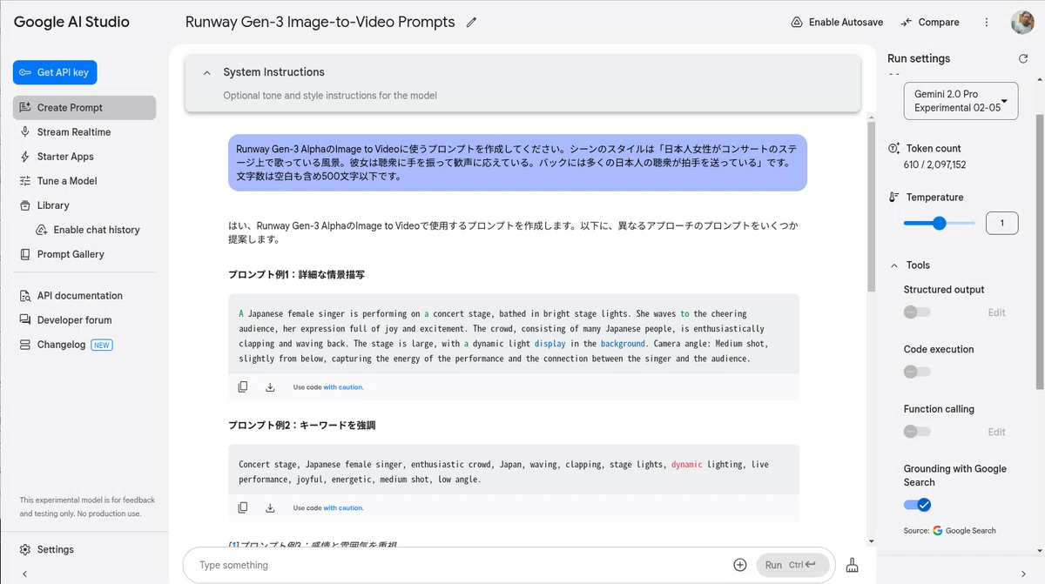The width and height of the screenshot is (1045, 584).
Task: Collapse the left sidebar with chevron
Action: 24,574
